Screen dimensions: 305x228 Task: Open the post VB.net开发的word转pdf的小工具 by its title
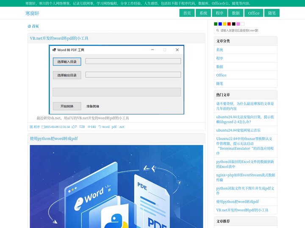click(59, 38)
